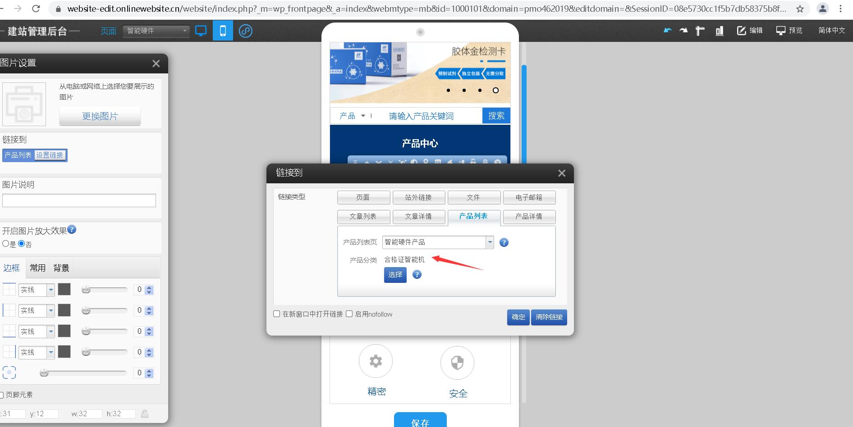The width and height of the screenshot is (853, 427).
Task: Click 确定 to confirm the link
Action: click(x=518, y=317)
